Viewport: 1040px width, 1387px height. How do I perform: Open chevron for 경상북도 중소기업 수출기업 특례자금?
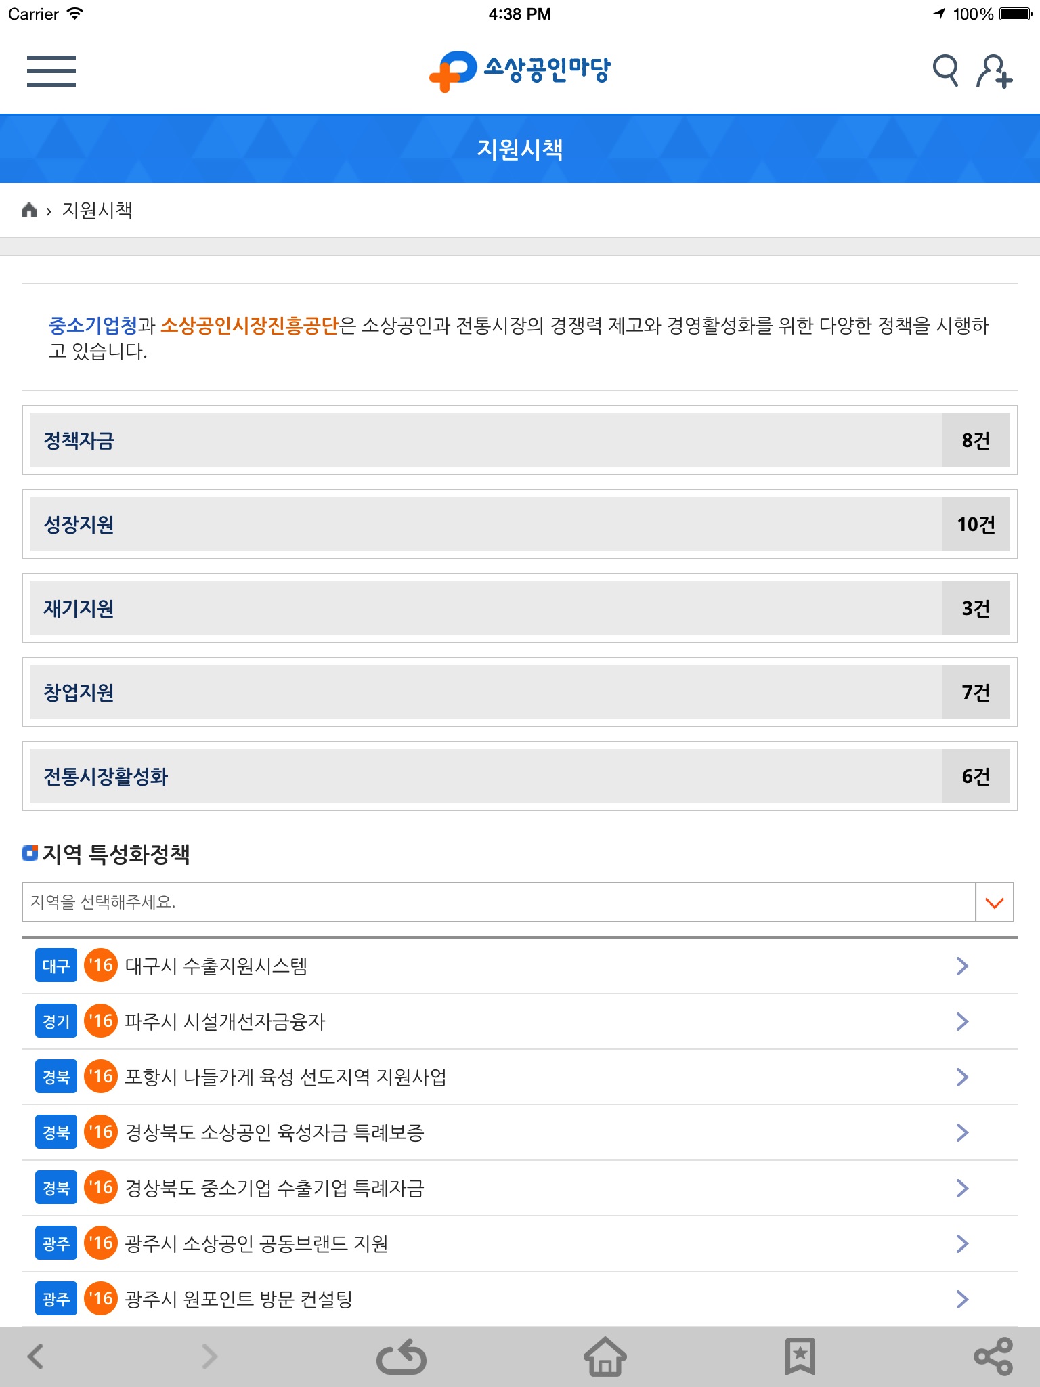point(962,1188)
